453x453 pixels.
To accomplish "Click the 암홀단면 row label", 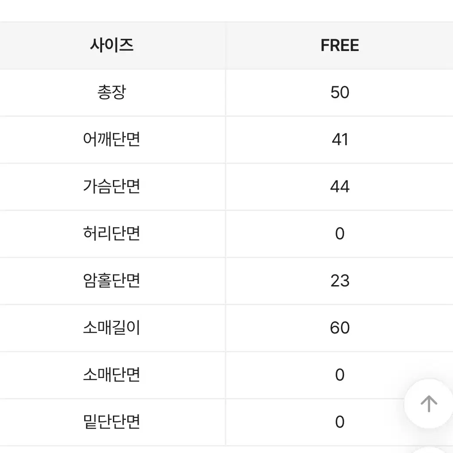I will click(x=112, y=280).
